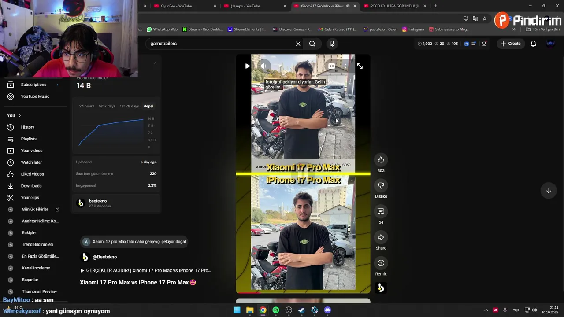
Task: Open Tüm Yer İşaretleri folder
Action: (x=542, y=29)
